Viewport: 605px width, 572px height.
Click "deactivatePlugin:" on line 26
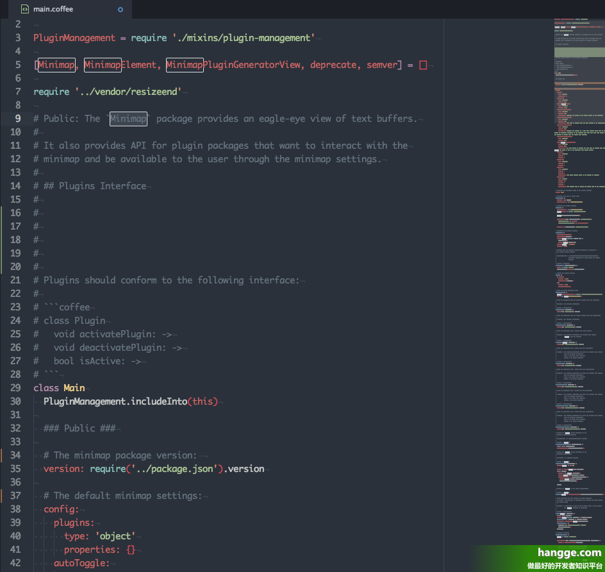[x=122, y=348]
